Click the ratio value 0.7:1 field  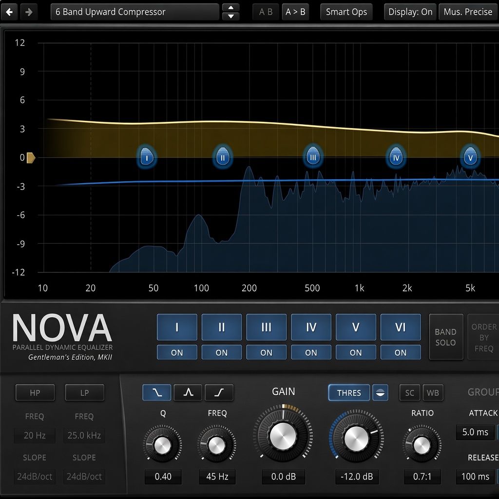(422, 477)
